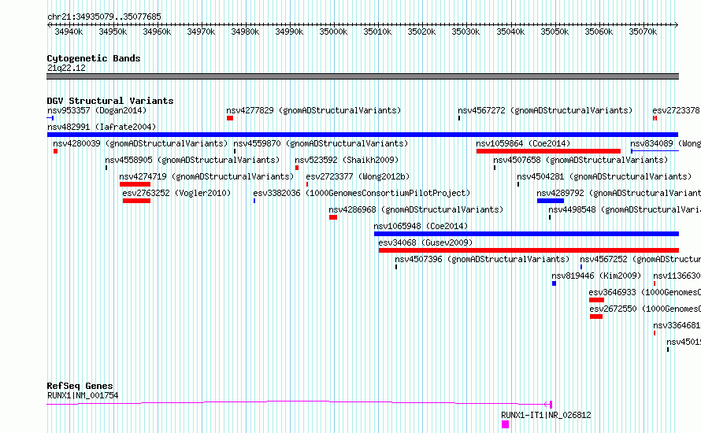701x433 pixels.
Task: Click nsv4507396 variant label
Action: pyautogui.click(x=482, y=259)
